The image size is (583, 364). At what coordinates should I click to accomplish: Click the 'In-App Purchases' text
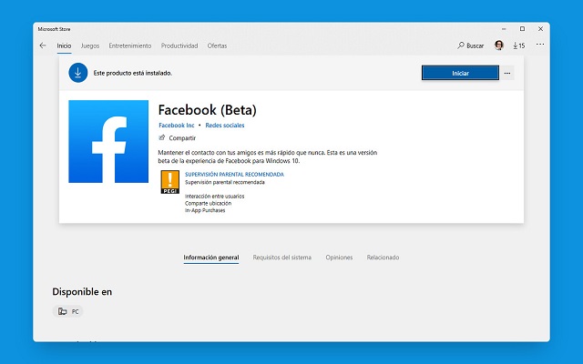(x=205, y=210)
